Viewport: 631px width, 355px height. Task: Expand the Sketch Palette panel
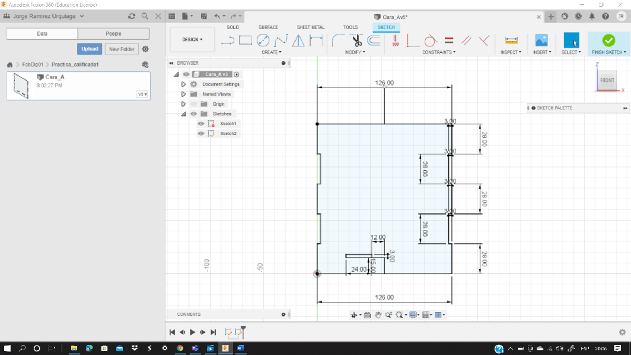coord(625,108)
